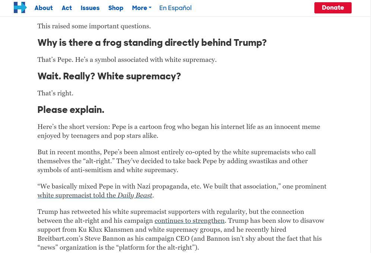Click the 'Wait. Really? White supremacy?' heading
371x253 pixels.
[109, 76]
